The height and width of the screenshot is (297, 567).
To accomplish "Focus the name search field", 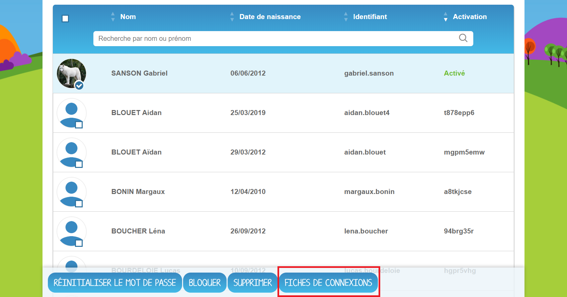I will [x=274, y=38].
